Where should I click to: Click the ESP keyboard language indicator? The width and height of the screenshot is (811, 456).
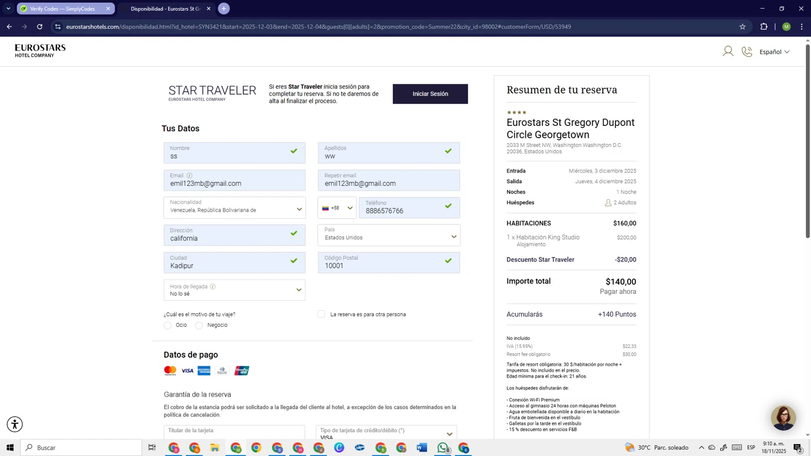coord(751,447)
